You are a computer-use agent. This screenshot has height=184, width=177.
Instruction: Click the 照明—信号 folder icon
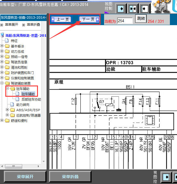[7, 57]
